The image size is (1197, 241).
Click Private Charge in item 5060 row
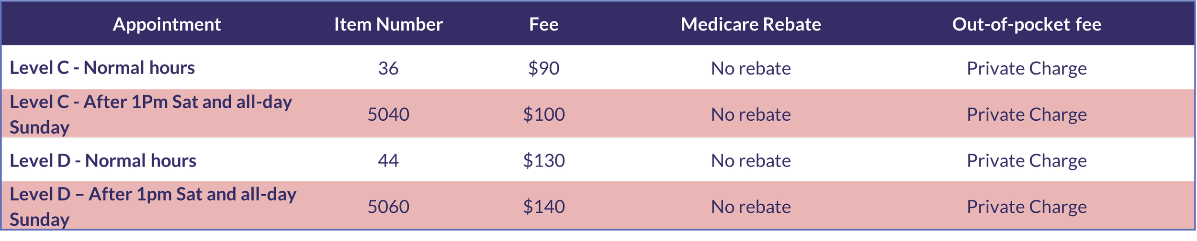click(x=1027, y=207)
